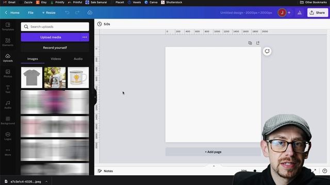Click the fullscreen arrows icon
This screenshot has height=185, width=330.
[x=314, y=171]
